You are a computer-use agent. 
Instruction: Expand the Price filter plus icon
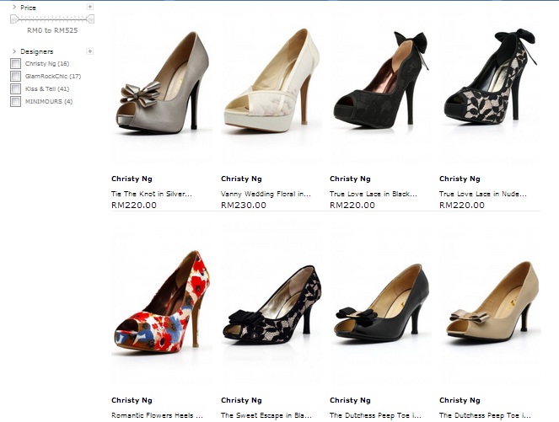click(90, 7)
